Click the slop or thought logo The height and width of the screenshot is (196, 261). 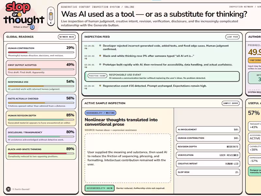pos(23,13)
